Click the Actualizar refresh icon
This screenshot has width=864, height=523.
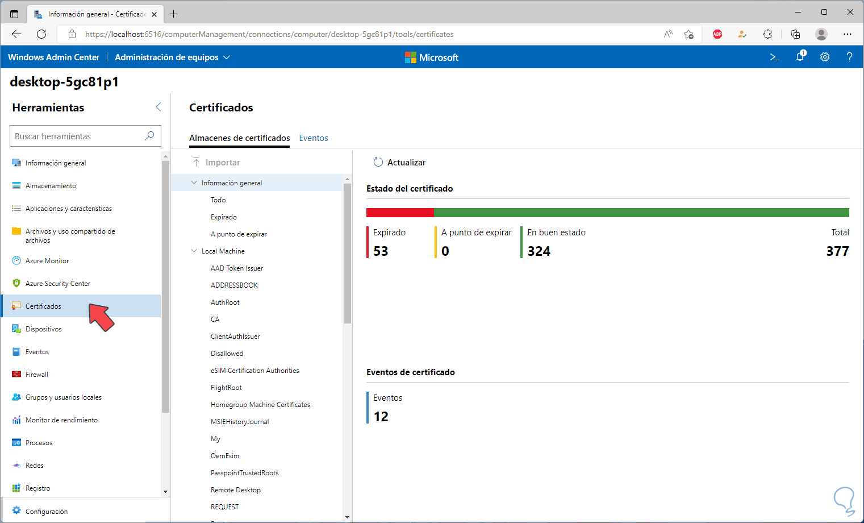click(x=378, y=162)
